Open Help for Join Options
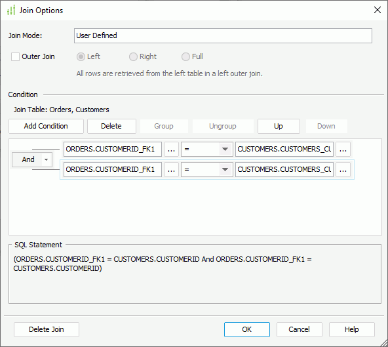388x347 pixels. (x=352, y=329)
